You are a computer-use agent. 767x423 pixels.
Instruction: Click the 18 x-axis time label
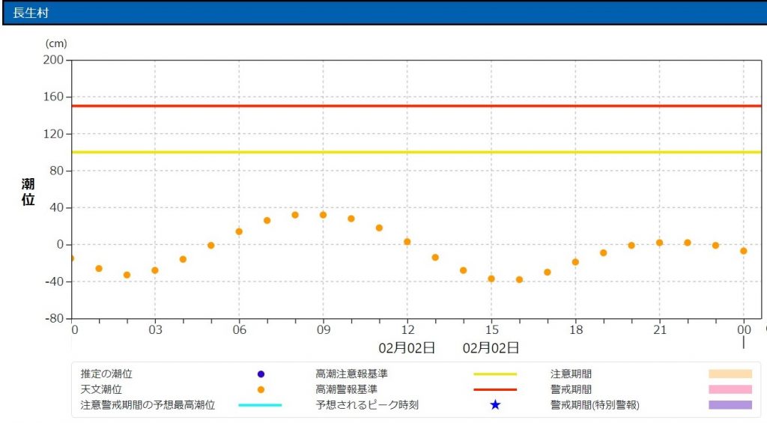576,330
